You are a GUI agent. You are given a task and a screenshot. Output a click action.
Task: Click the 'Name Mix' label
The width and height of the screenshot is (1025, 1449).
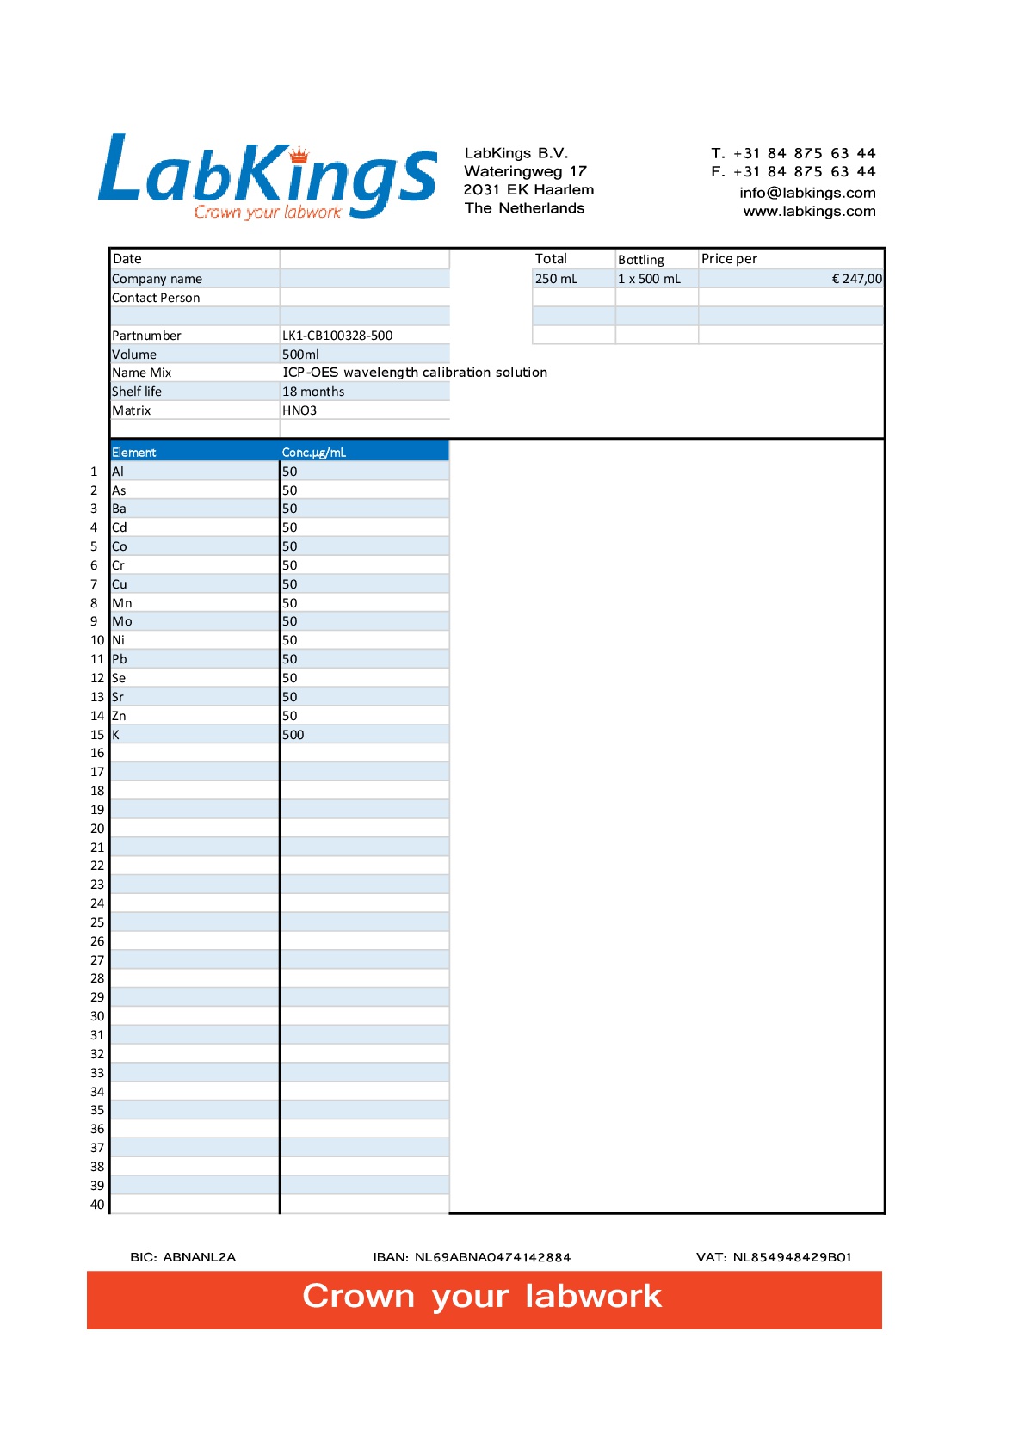[x=142, y=373]
